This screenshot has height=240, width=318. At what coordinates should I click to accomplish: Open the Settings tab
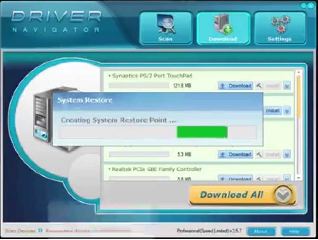click(x=280, y=28)
